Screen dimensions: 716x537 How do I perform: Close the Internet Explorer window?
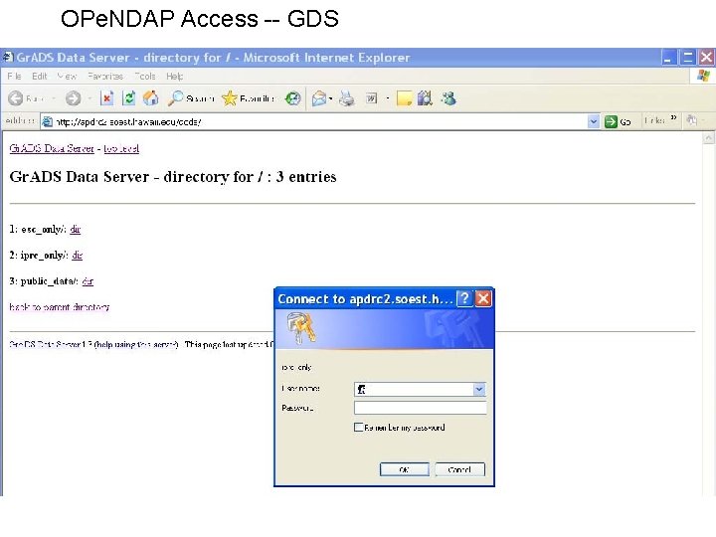pyautogui.click(x=706, y=57)
